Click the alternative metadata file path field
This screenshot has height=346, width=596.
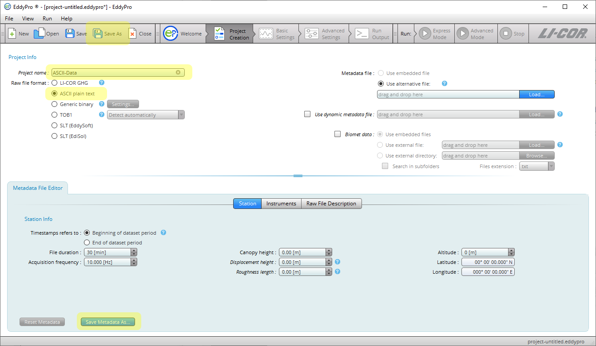[448, 94]
